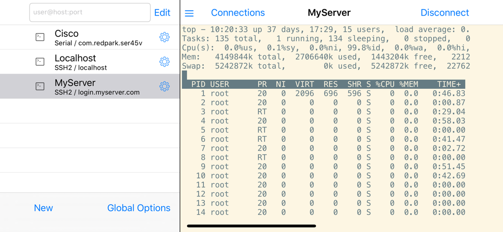Click the terminal cursor block
This screenshot has height=232, width=503.
pyautogui.click(x=185, y=76)
